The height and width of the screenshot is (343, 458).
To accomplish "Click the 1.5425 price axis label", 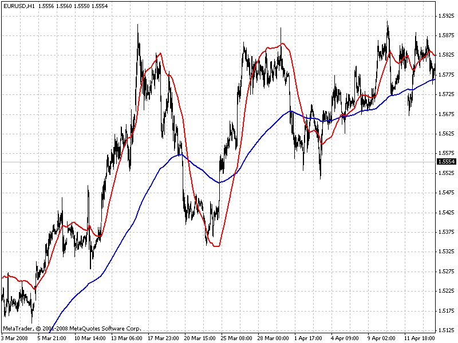I will (447, 213).
